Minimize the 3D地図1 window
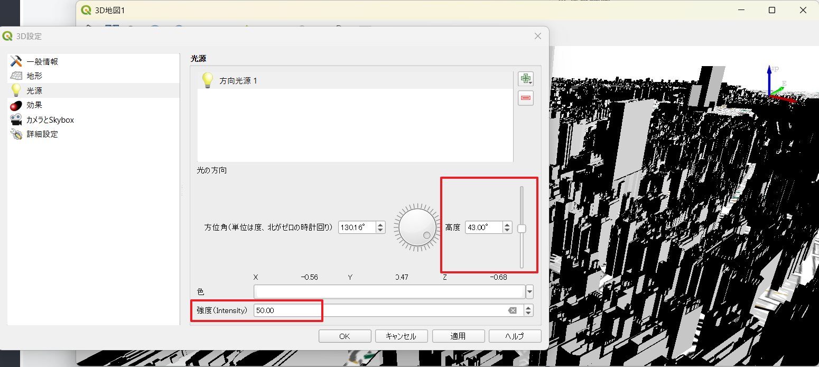Screen dimensions: 819x367 coord(741,10)
